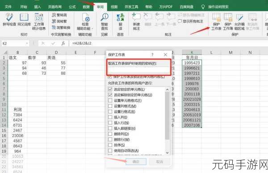Click 显示/隐藏批注 in the ribbon
The height and width of the screenshot is (173, 268).
click(191, 15)
